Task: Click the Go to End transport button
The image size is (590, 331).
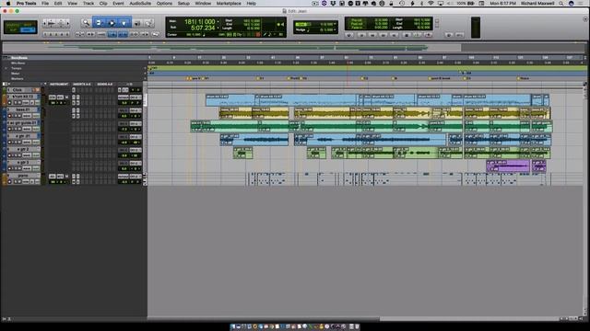Action: 394,35
